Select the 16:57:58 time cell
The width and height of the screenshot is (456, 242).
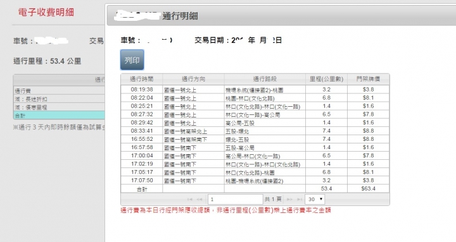pos(142,147)
